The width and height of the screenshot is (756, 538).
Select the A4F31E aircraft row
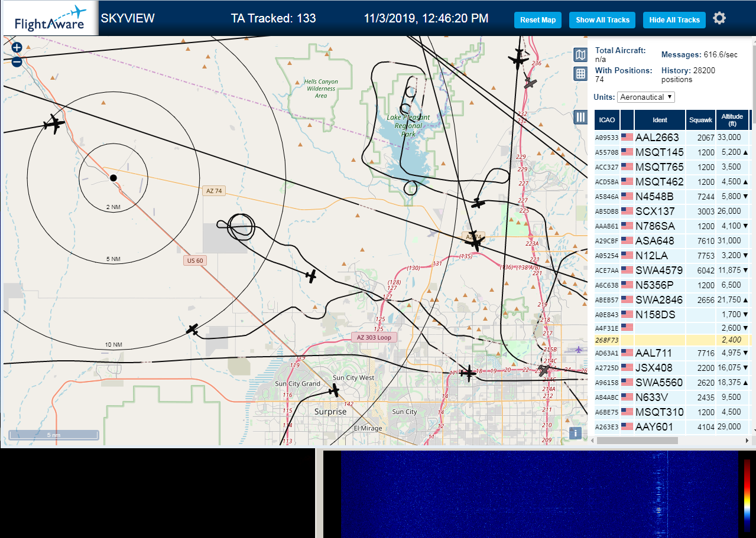click(672, 328)
